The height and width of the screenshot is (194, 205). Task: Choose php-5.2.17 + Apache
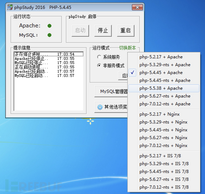(x=164, y=57)
